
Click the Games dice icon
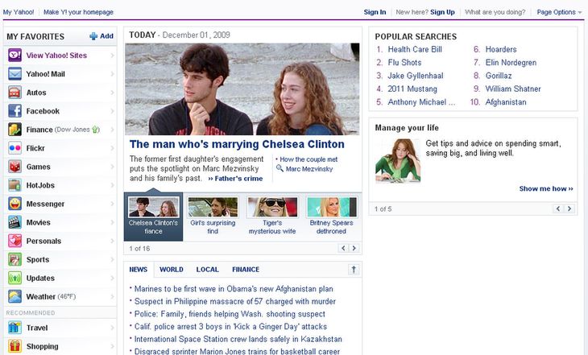(x=14, y=167)
